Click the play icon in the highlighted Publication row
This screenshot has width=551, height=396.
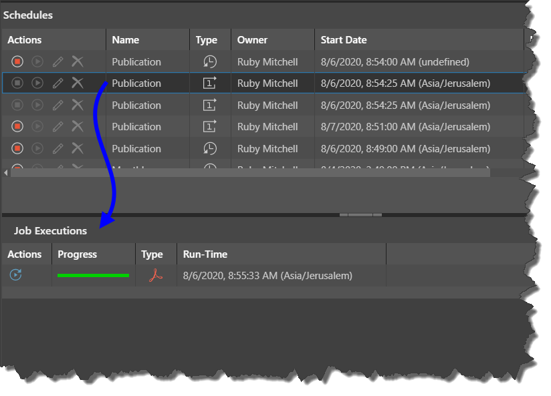coord(37,83)
